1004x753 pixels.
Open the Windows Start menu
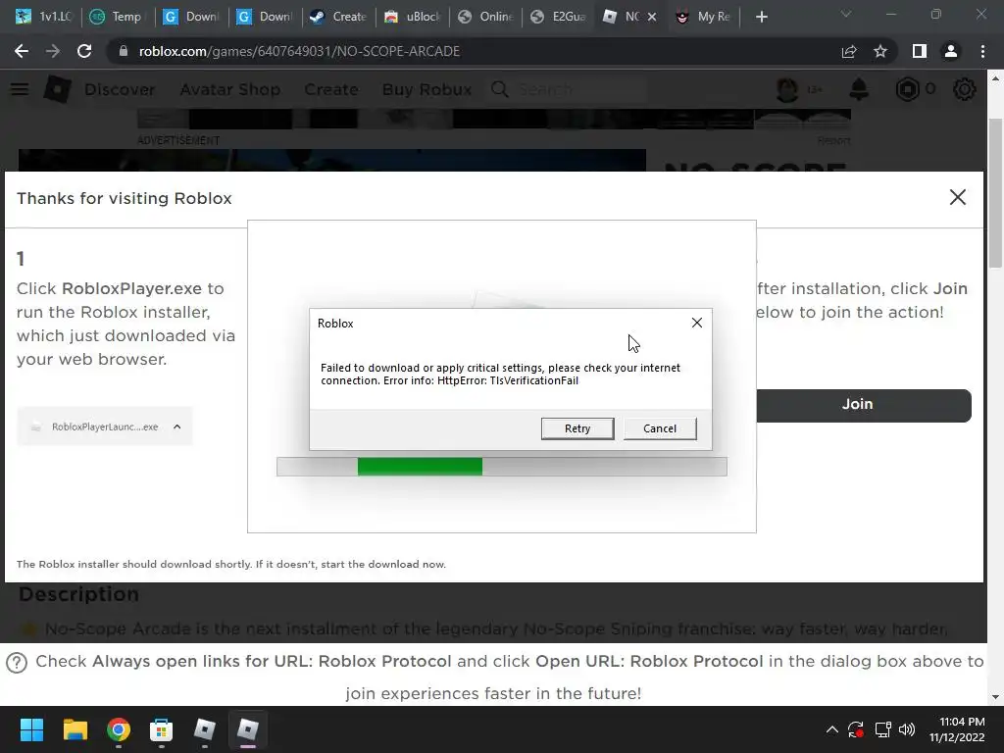pos(32,729)
